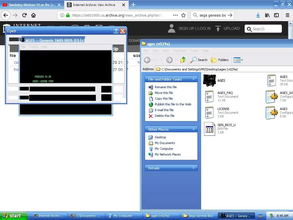Click Move this file
This screenshot has height=220, width=293.
[164, 93]
